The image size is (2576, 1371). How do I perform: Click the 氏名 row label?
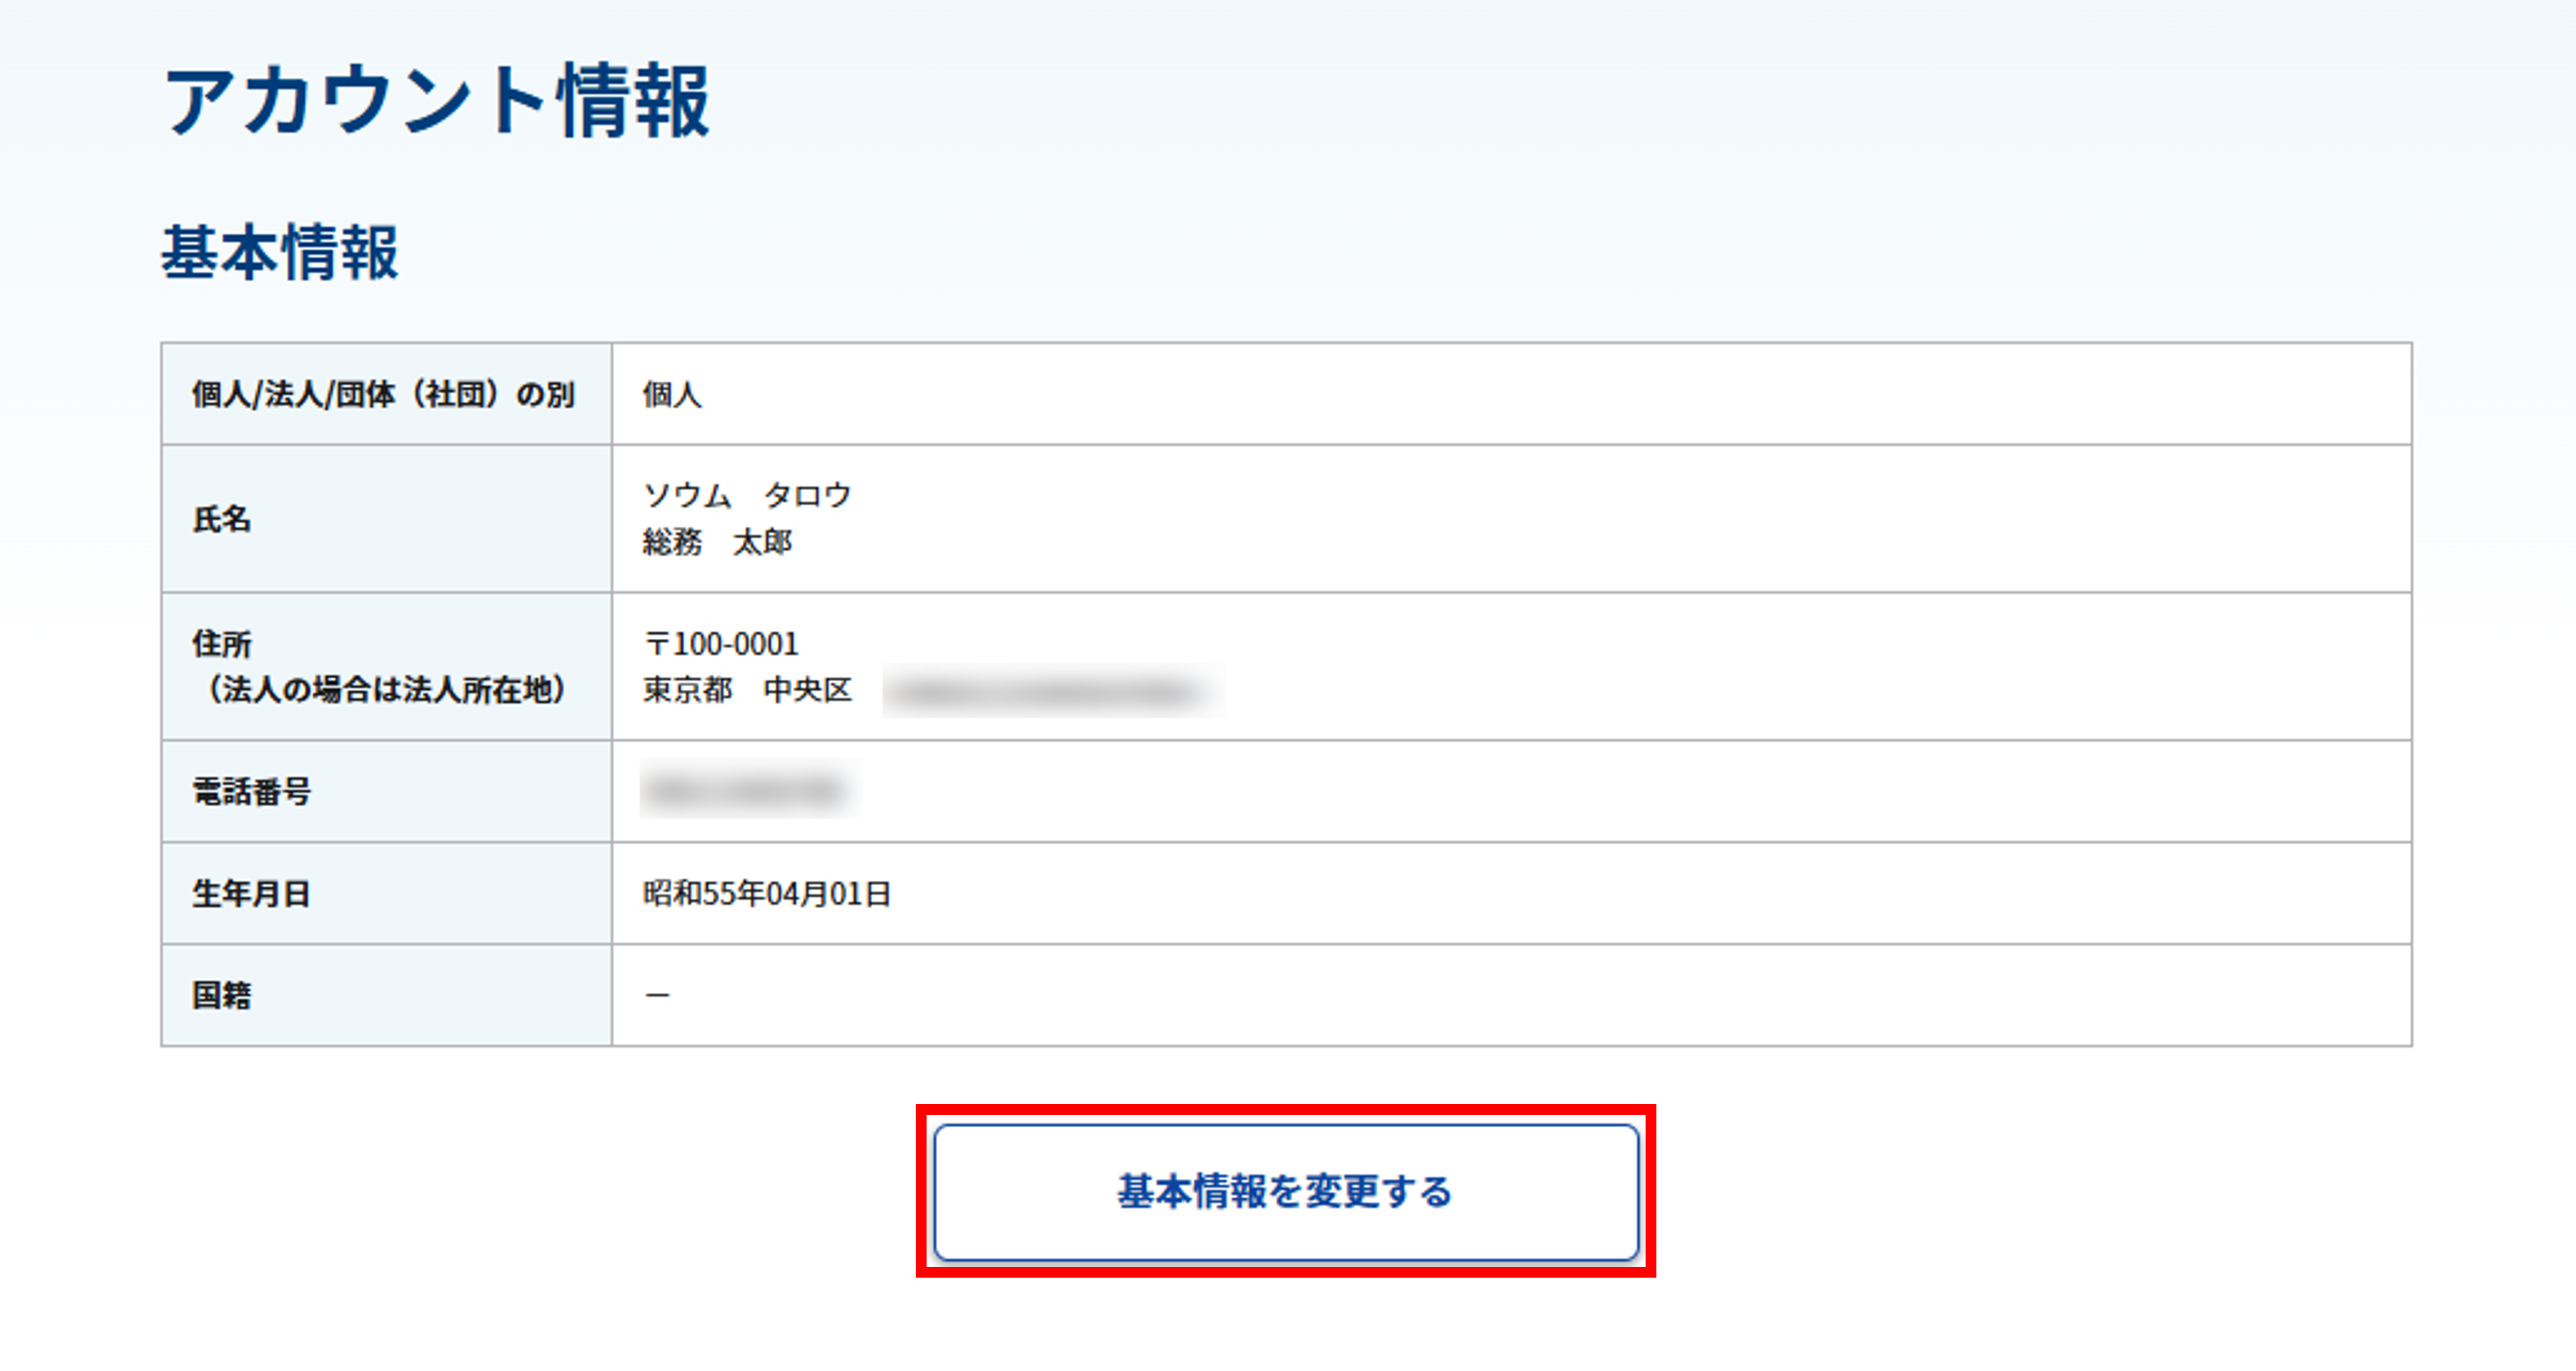[x=221, y=519]
